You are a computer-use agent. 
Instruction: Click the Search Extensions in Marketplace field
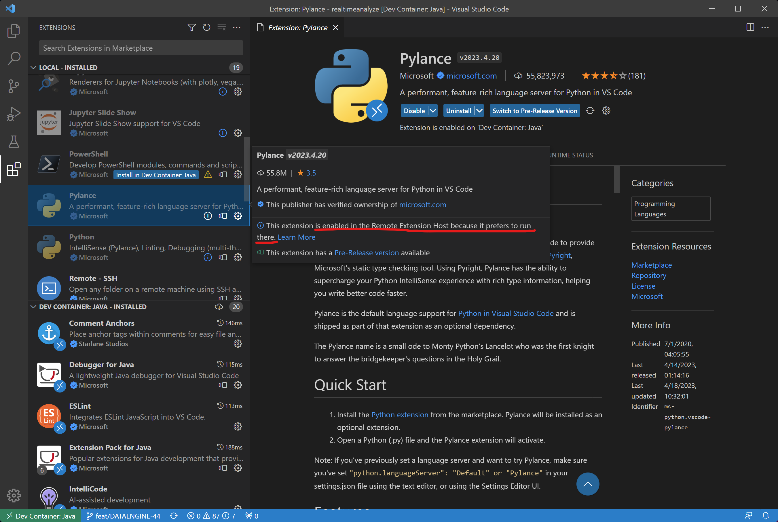141,48
